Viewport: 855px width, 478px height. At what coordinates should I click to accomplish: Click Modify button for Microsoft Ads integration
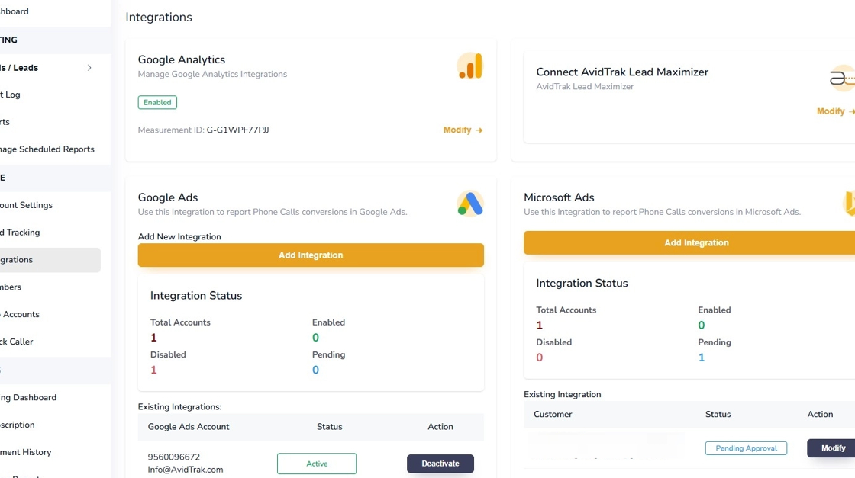click(831, 448)
